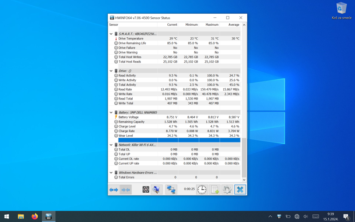Open the Windows Start menu
The height and width of the screenshot is (222, 355).
pyautogui.click(x=7, y=217)
